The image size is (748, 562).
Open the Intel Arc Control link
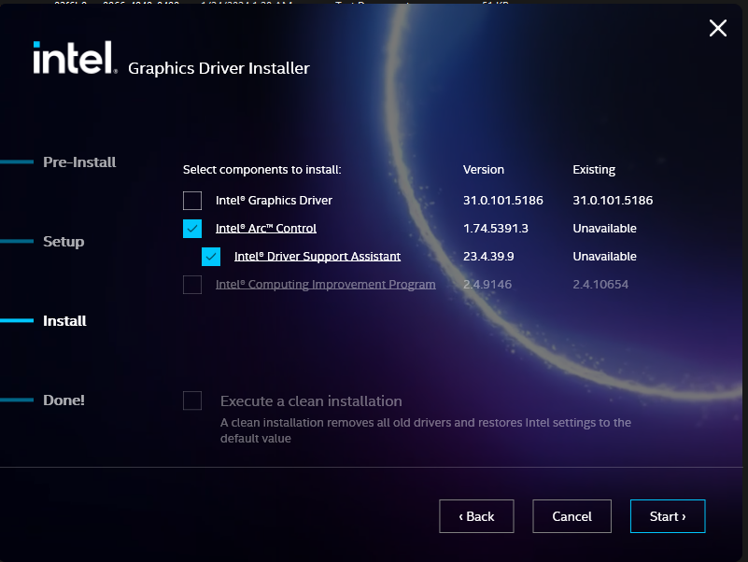(x=266, y=229)
